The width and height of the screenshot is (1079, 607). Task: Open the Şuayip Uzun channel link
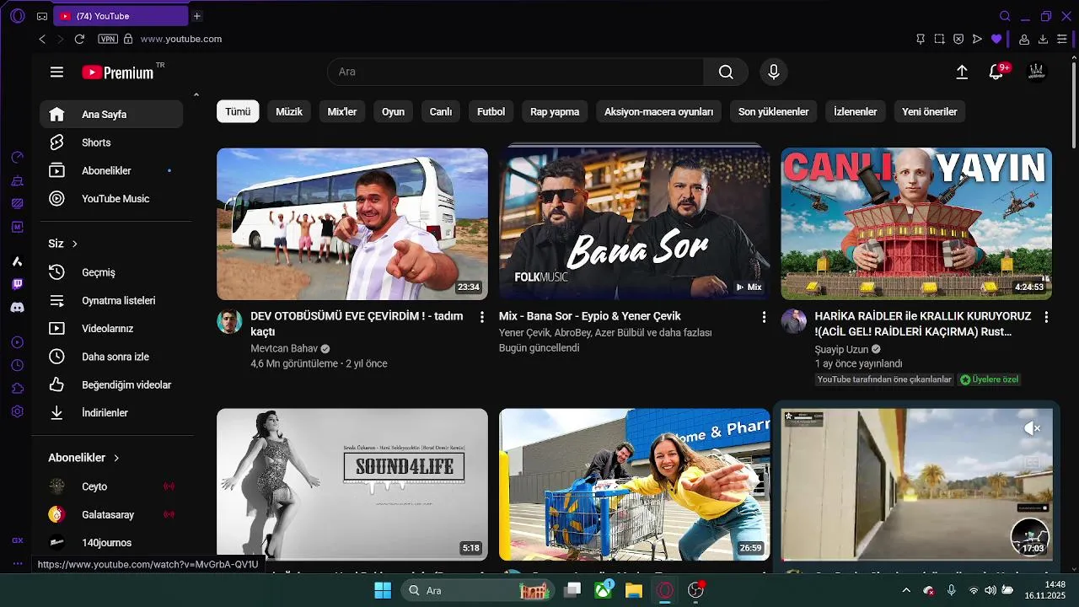(x=841, y=349)
